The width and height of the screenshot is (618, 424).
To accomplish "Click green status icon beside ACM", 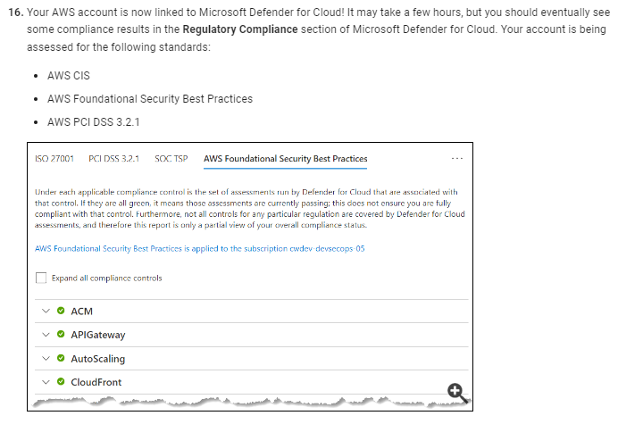I will tap(61, 311).
